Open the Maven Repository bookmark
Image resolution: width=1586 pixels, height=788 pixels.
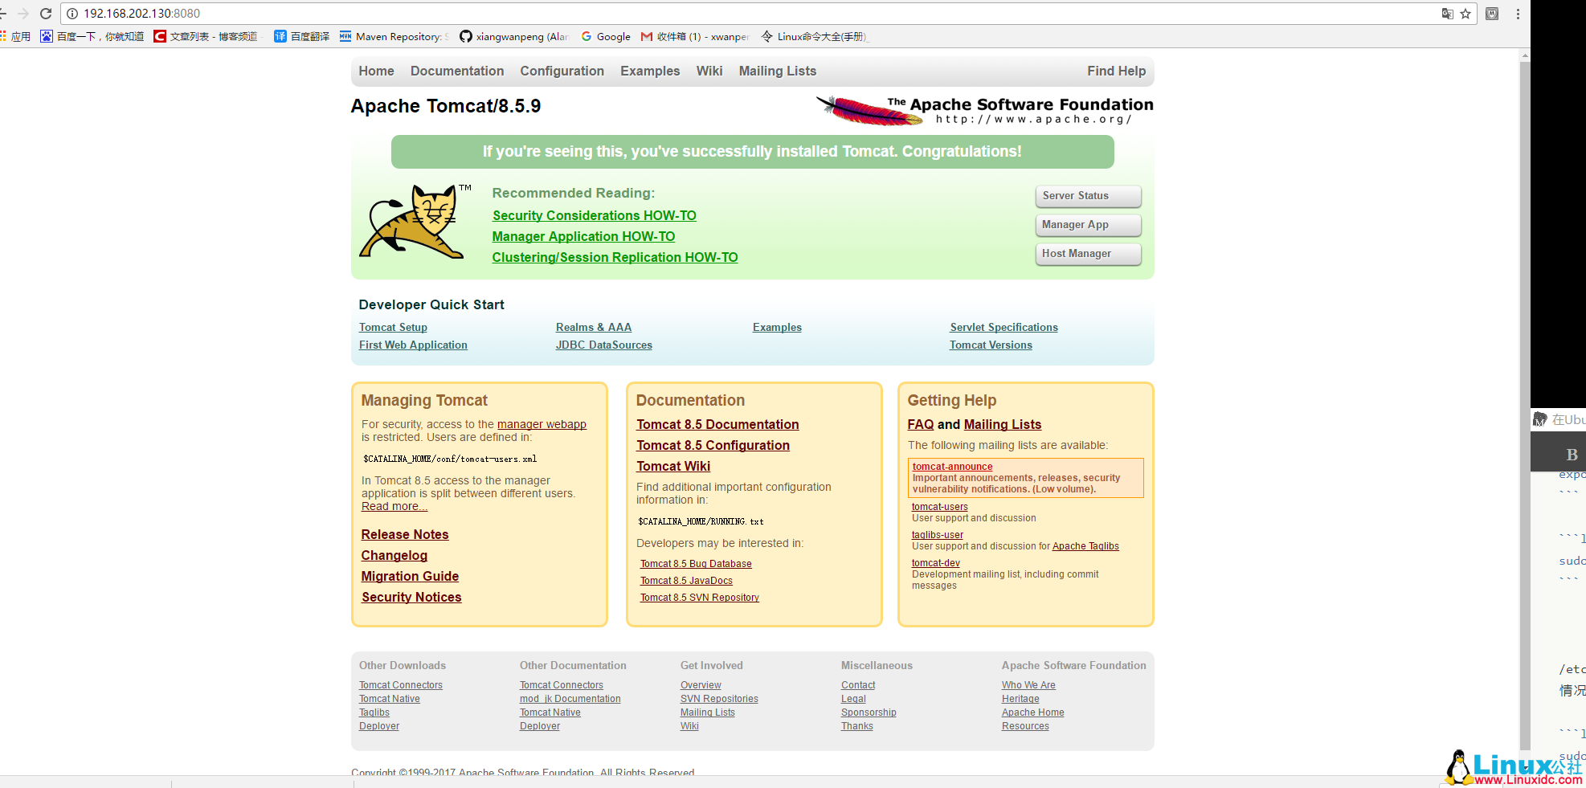[x=392, y=37]
